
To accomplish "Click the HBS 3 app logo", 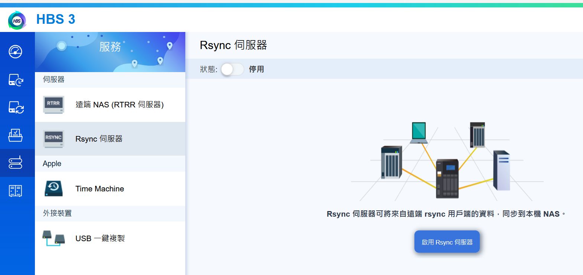I will pyautogui.click(x=17, y=20).
